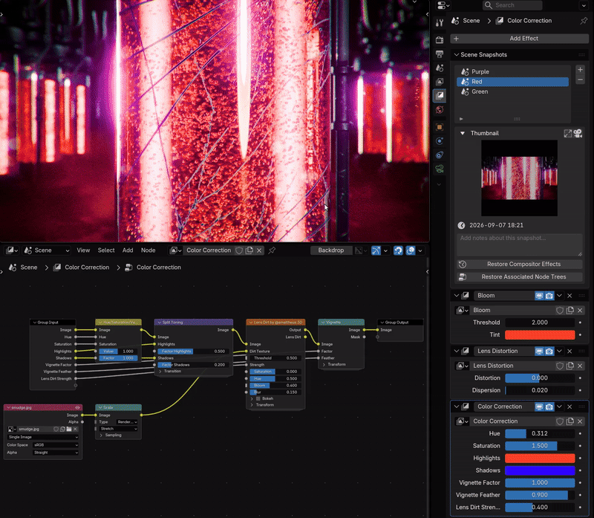
Task: Open the Select menu in node editor
Action: 106,250
